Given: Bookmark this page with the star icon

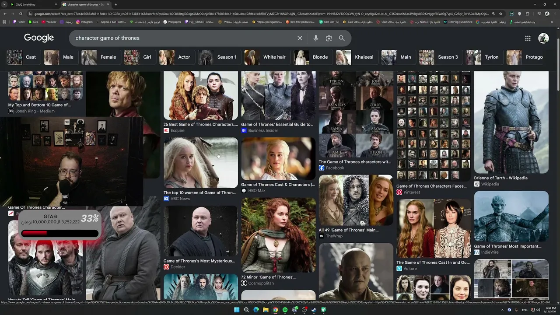Looking at the screenshot, I should [501, 14].
